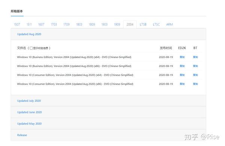Open the 1903 version tab

coord(105,24)
